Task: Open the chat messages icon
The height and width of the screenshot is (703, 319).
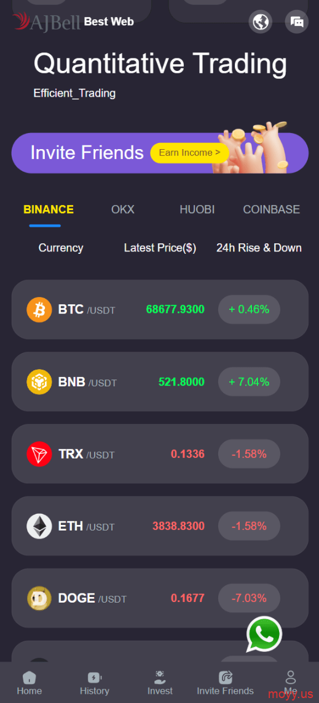Action: coord(297,22)
